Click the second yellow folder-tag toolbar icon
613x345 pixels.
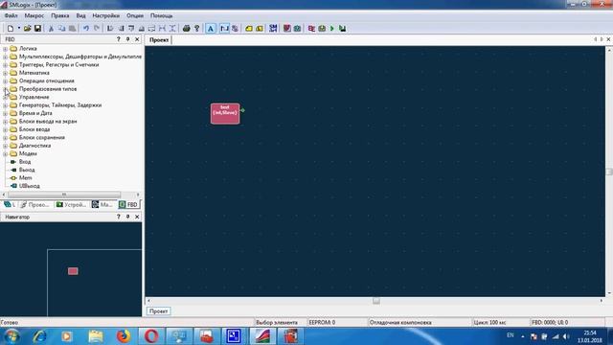pyautogui.click(x=260, y=28)
